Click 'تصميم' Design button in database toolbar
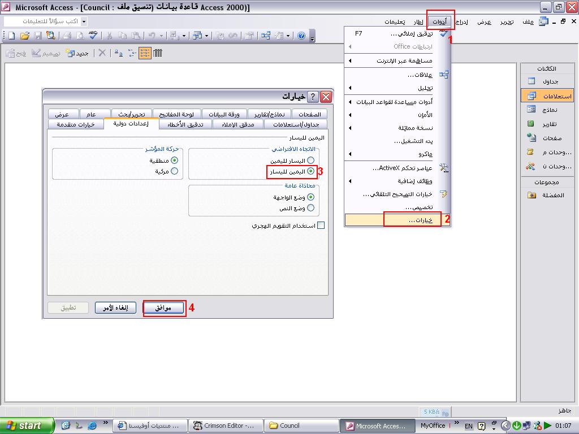Viewport: 579px width, 434px height. click(x=46, y=53)
